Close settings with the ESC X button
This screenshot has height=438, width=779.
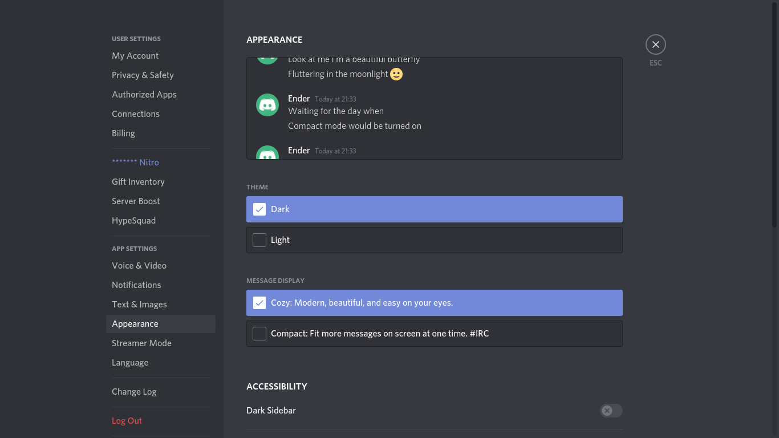[656, 44]
